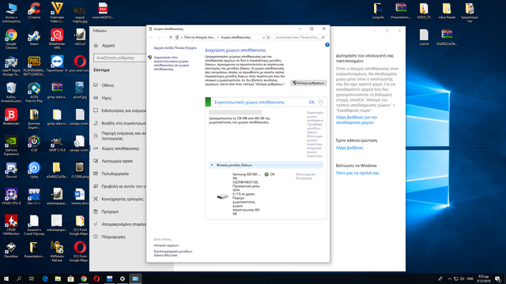Open the Recycle Bin desktop icon

[11, 92]
